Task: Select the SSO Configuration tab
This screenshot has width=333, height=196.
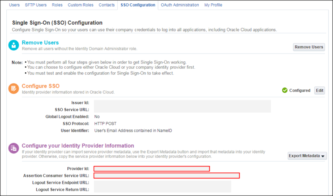Action: click(x=138, y=5)
